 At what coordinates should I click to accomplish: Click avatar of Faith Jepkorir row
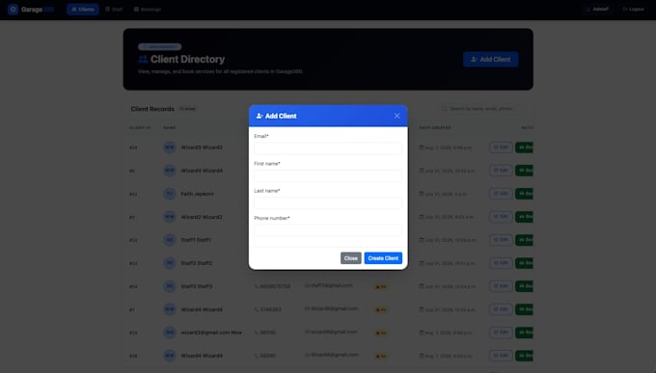click(170, 194)
